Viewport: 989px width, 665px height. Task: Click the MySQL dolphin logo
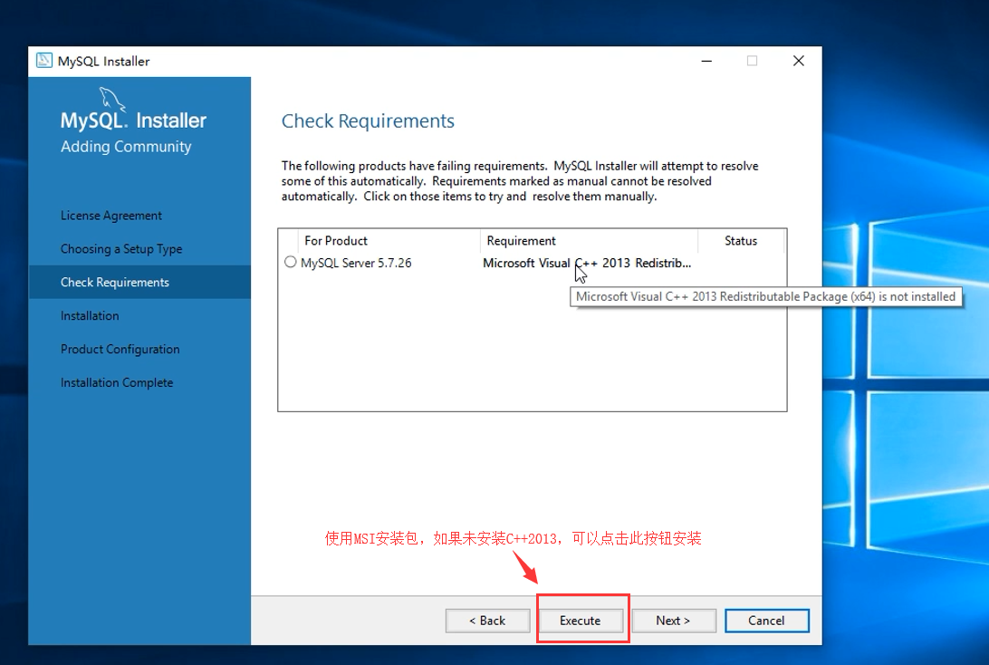tap(112, 99)
